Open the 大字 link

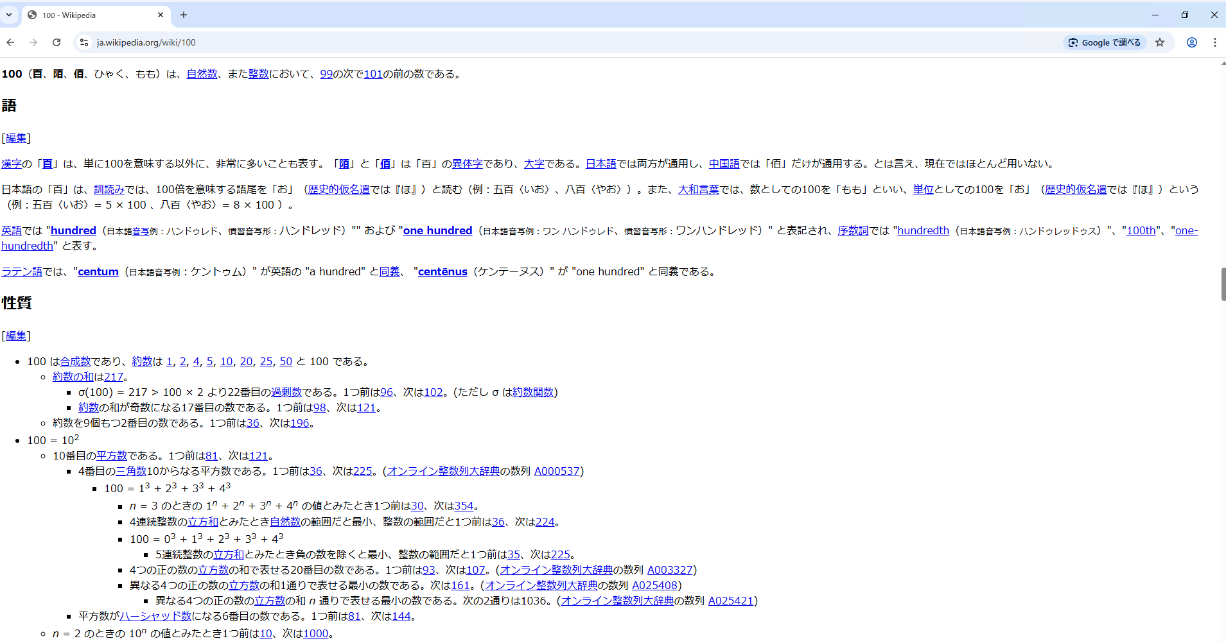pos(534,164)
